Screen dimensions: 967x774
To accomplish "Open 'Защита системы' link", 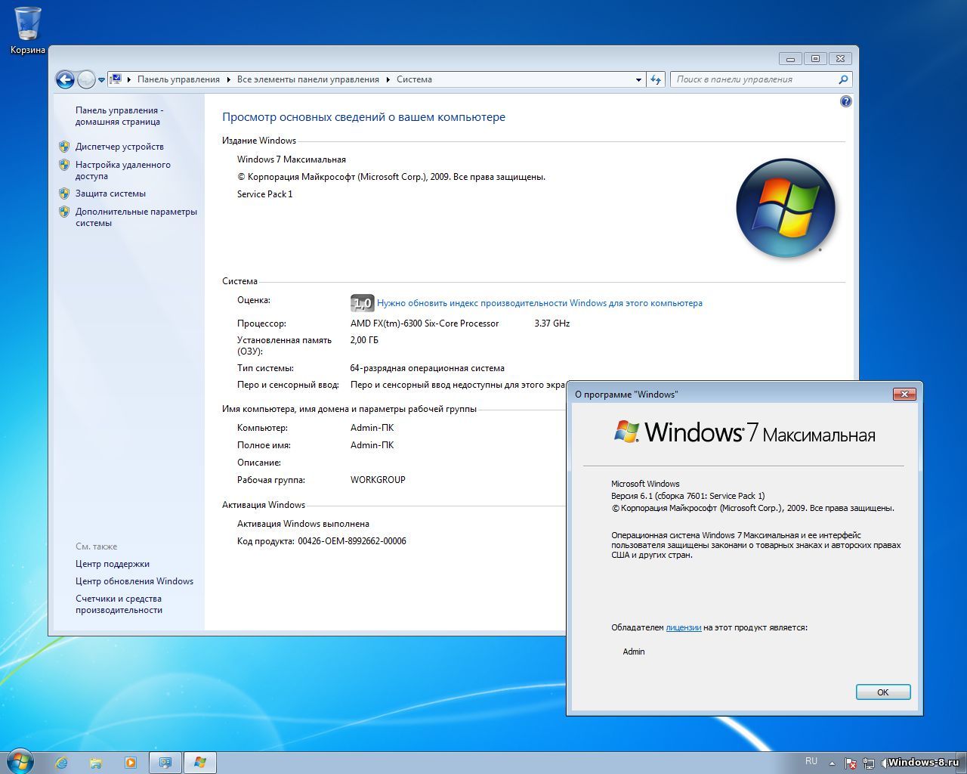I will [110, 193].
